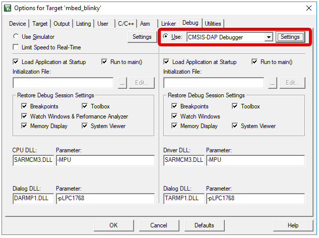Screen dimensions: 319x238
Task: Switch to the Device tab
Action: (18, 24)
